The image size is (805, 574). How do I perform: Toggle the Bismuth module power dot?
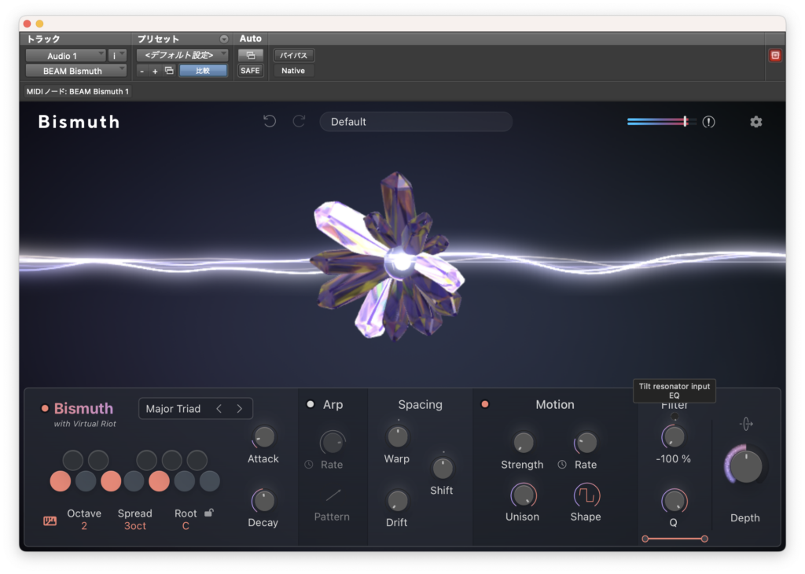click(45, 409)
